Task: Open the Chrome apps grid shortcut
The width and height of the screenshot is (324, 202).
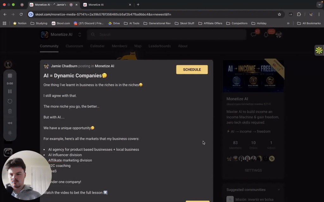Action: click(x=4, y=23)
